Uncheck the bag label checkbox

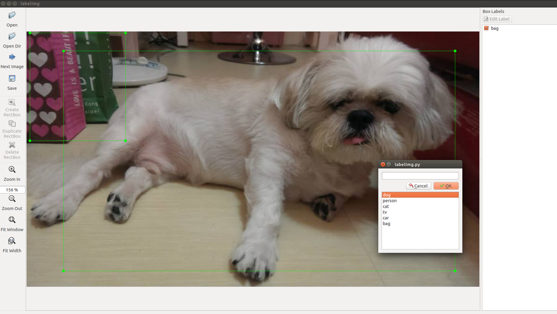(486, 28)
